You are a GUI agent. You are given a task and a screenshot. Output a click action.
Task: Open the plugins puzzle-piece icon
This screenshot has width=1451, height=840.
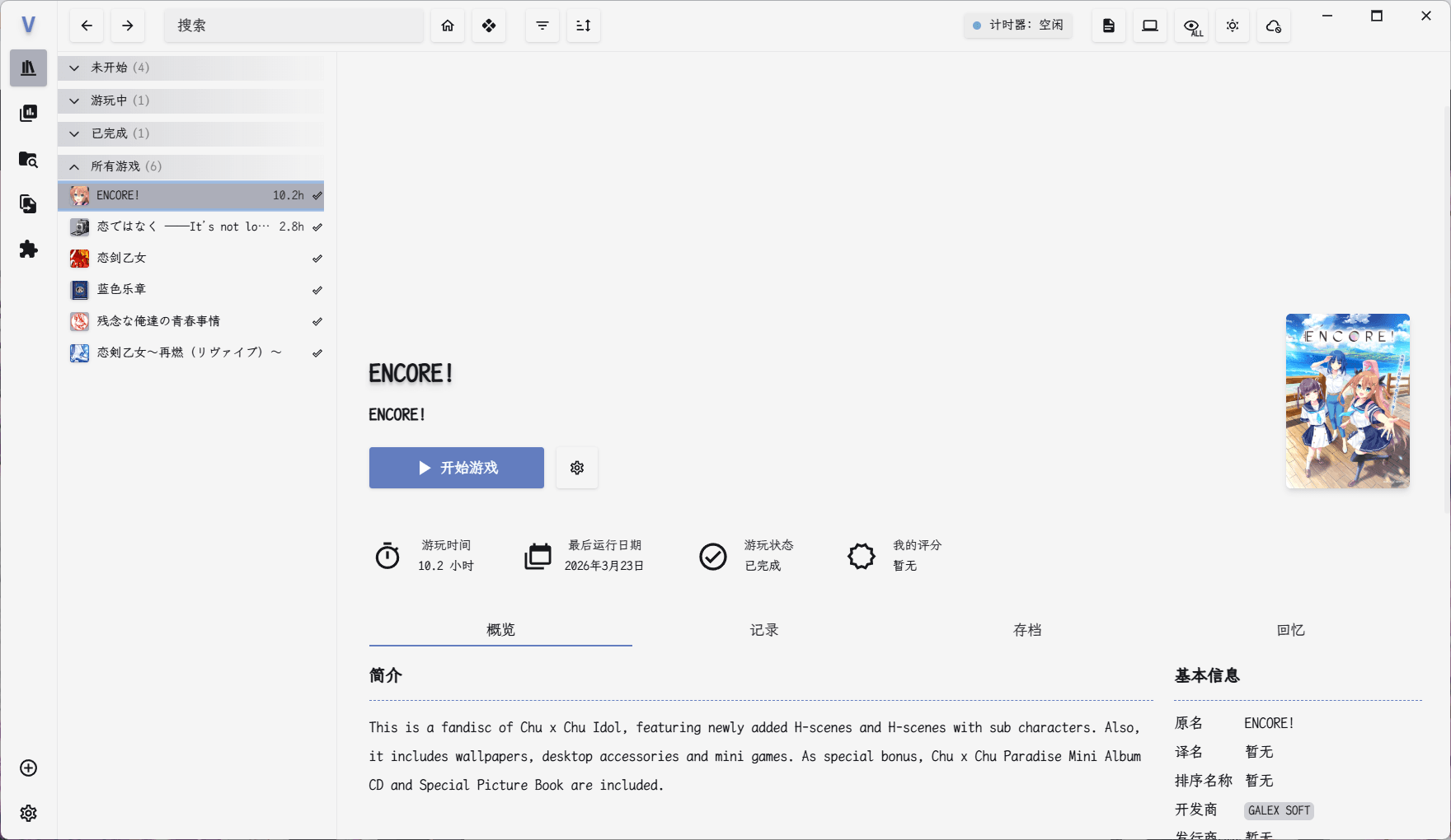28,250
